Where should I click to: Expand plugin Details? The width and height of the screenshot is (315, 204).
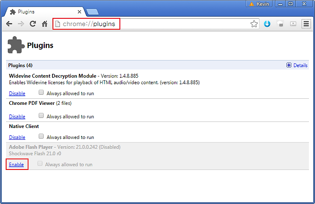tap(297, 65)
